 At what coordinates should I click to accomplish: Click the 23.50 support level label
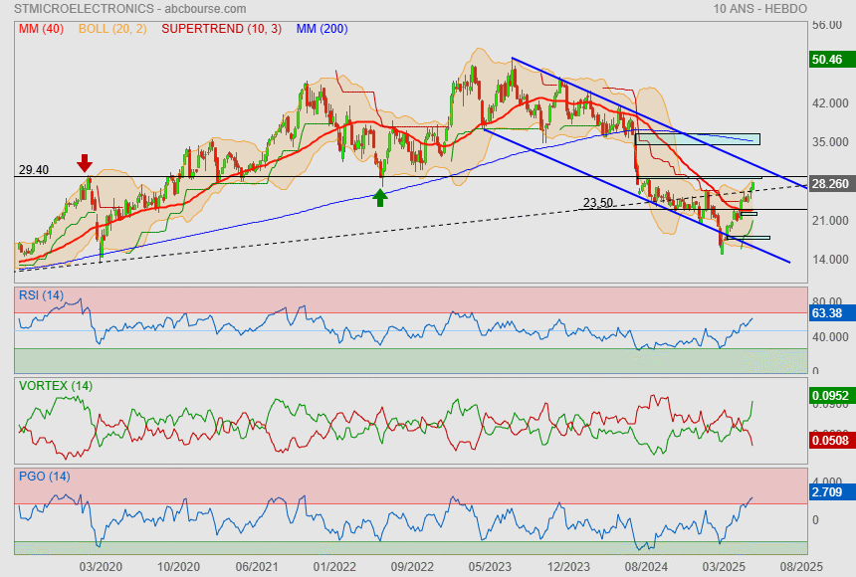click(598, 203)
